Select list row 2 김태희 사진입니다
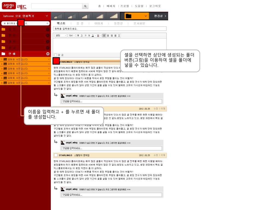Viewport: 280px width, 210px height. pos(25,64)
